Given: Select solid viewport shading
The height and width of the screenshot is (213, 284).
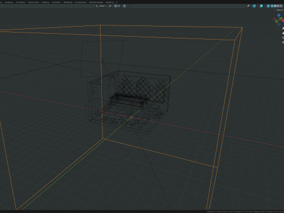Looking at the screenshot, I should [x=275, y=6].
